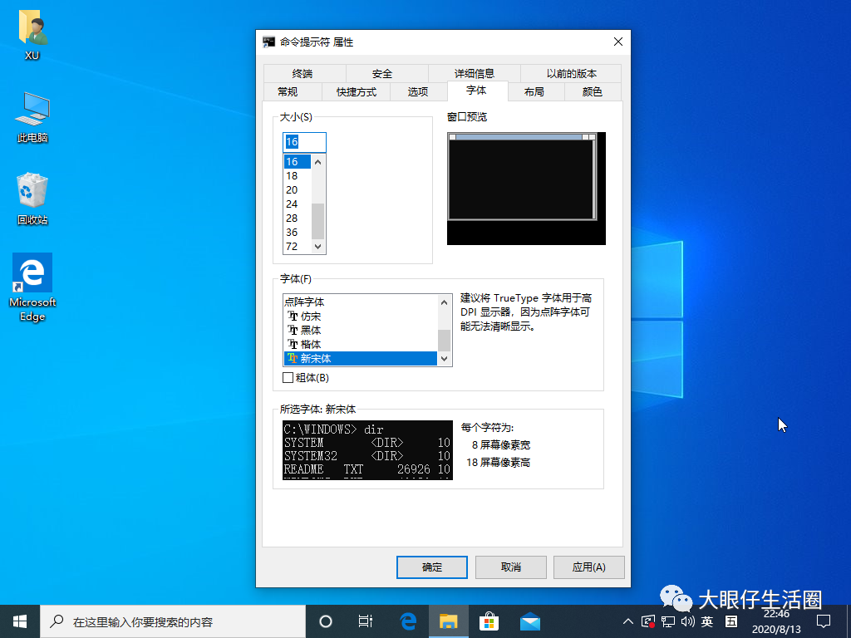This screenshot has width=851, height=638.
Task: Click the volume speaker icon in tray
Action: pos(687,621)
